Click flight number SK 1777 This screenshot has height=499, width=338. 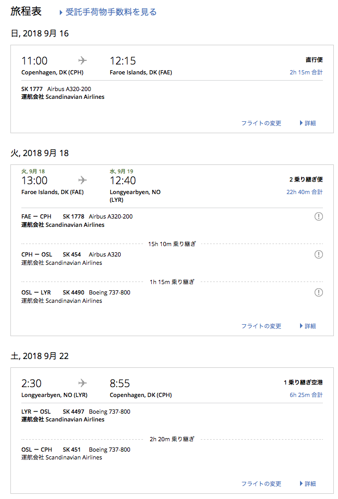32,89
